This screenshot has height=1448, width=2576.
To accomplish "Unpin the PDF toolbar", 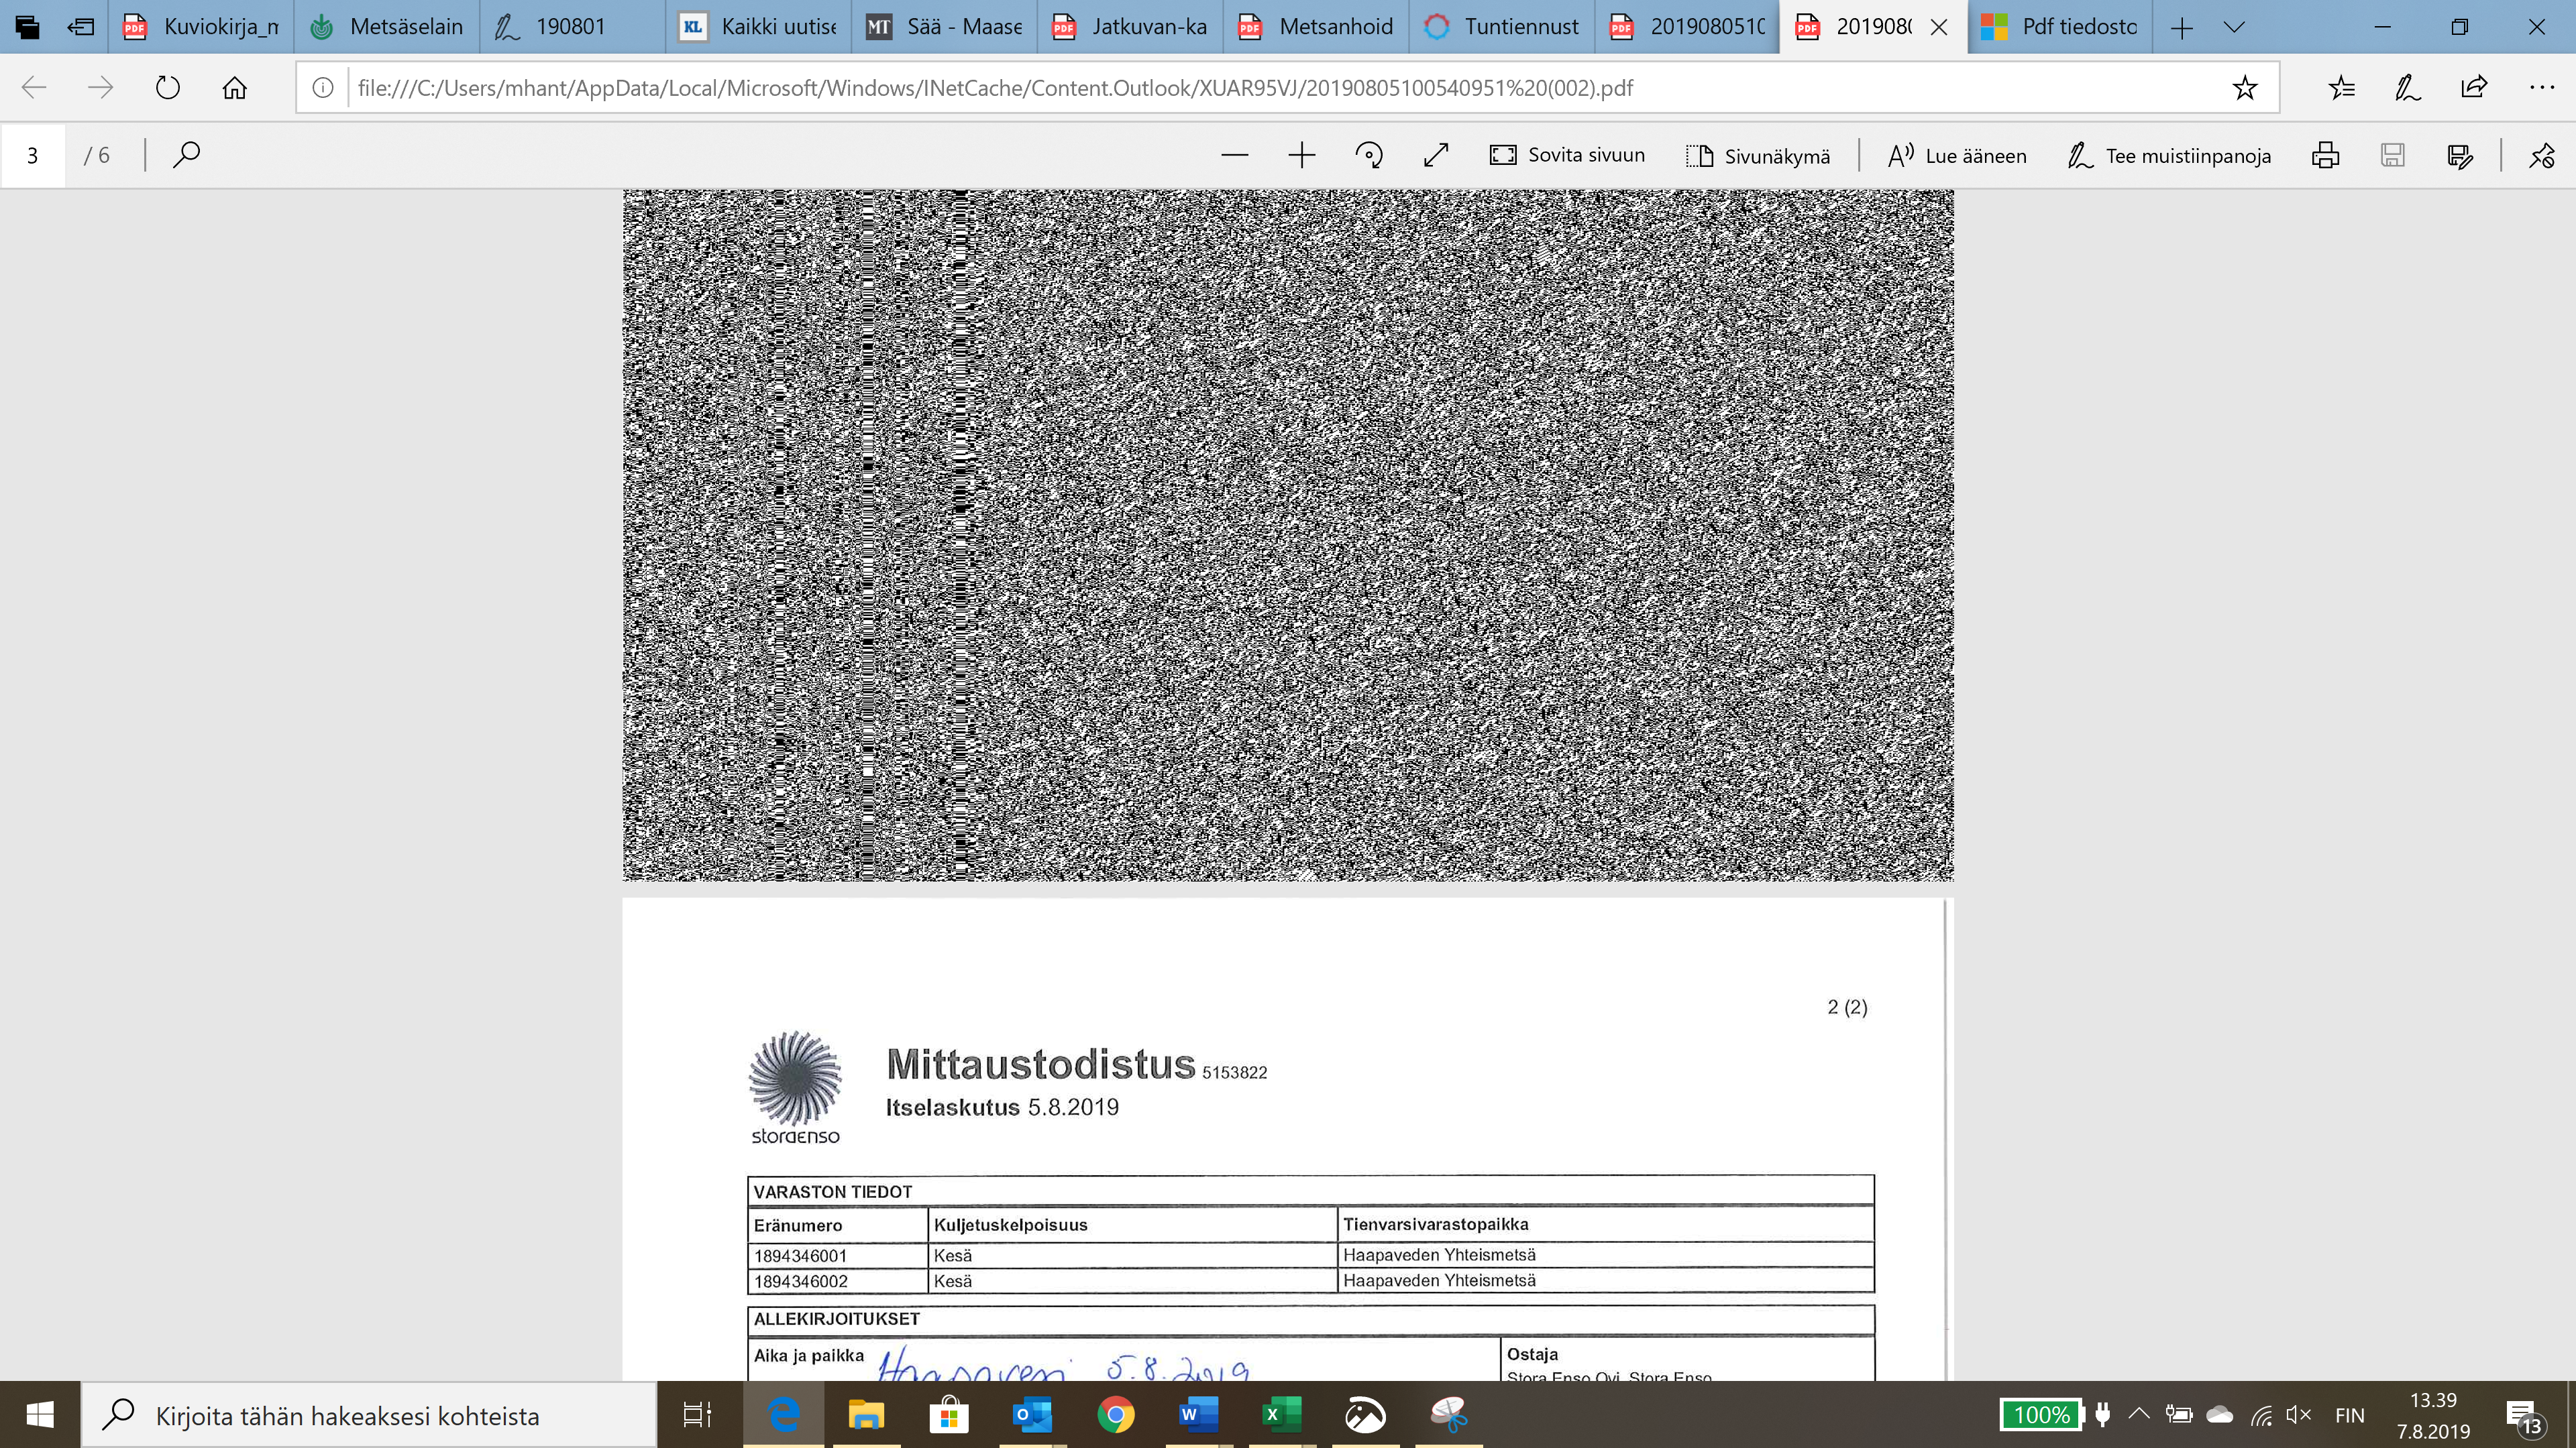I will (x=2541, y=155).
